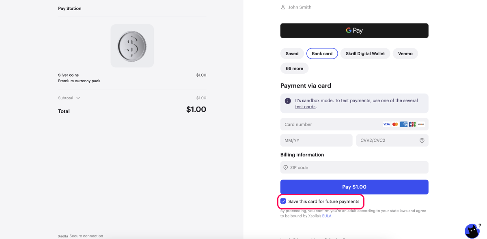Open the test cards link
Screen dimensions: 487x239
[305, 107]
